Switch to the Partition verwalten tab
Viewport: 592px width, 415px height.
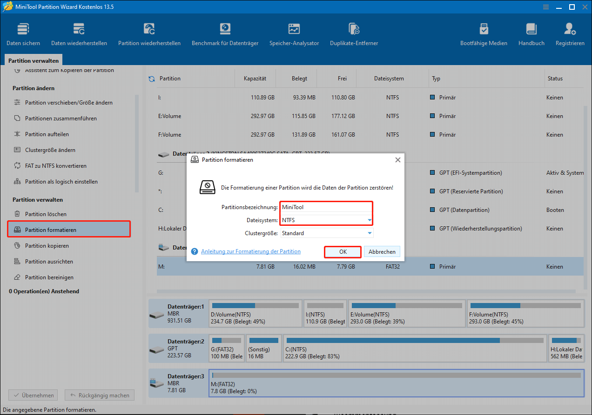[33, 60]
